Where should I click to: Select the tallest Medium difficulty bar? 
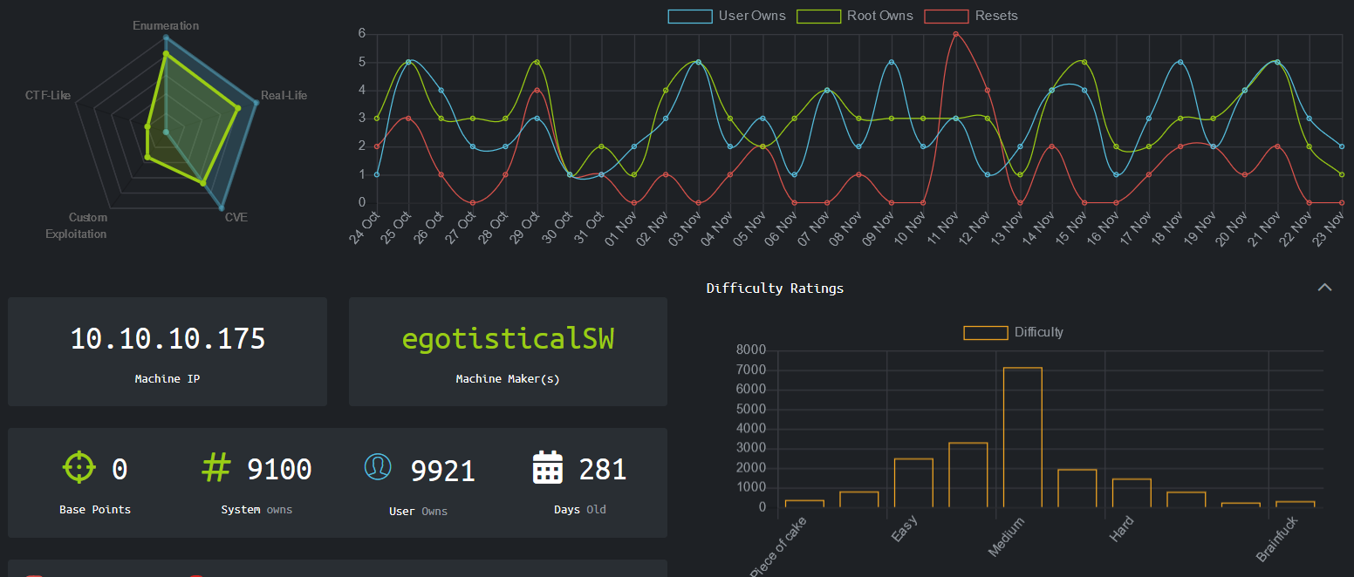point(1022,437)
